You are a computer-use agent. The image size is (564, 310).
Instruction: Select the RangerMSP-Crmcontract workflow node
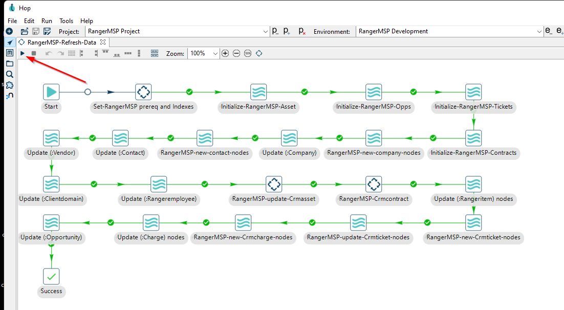coord(374,184)
